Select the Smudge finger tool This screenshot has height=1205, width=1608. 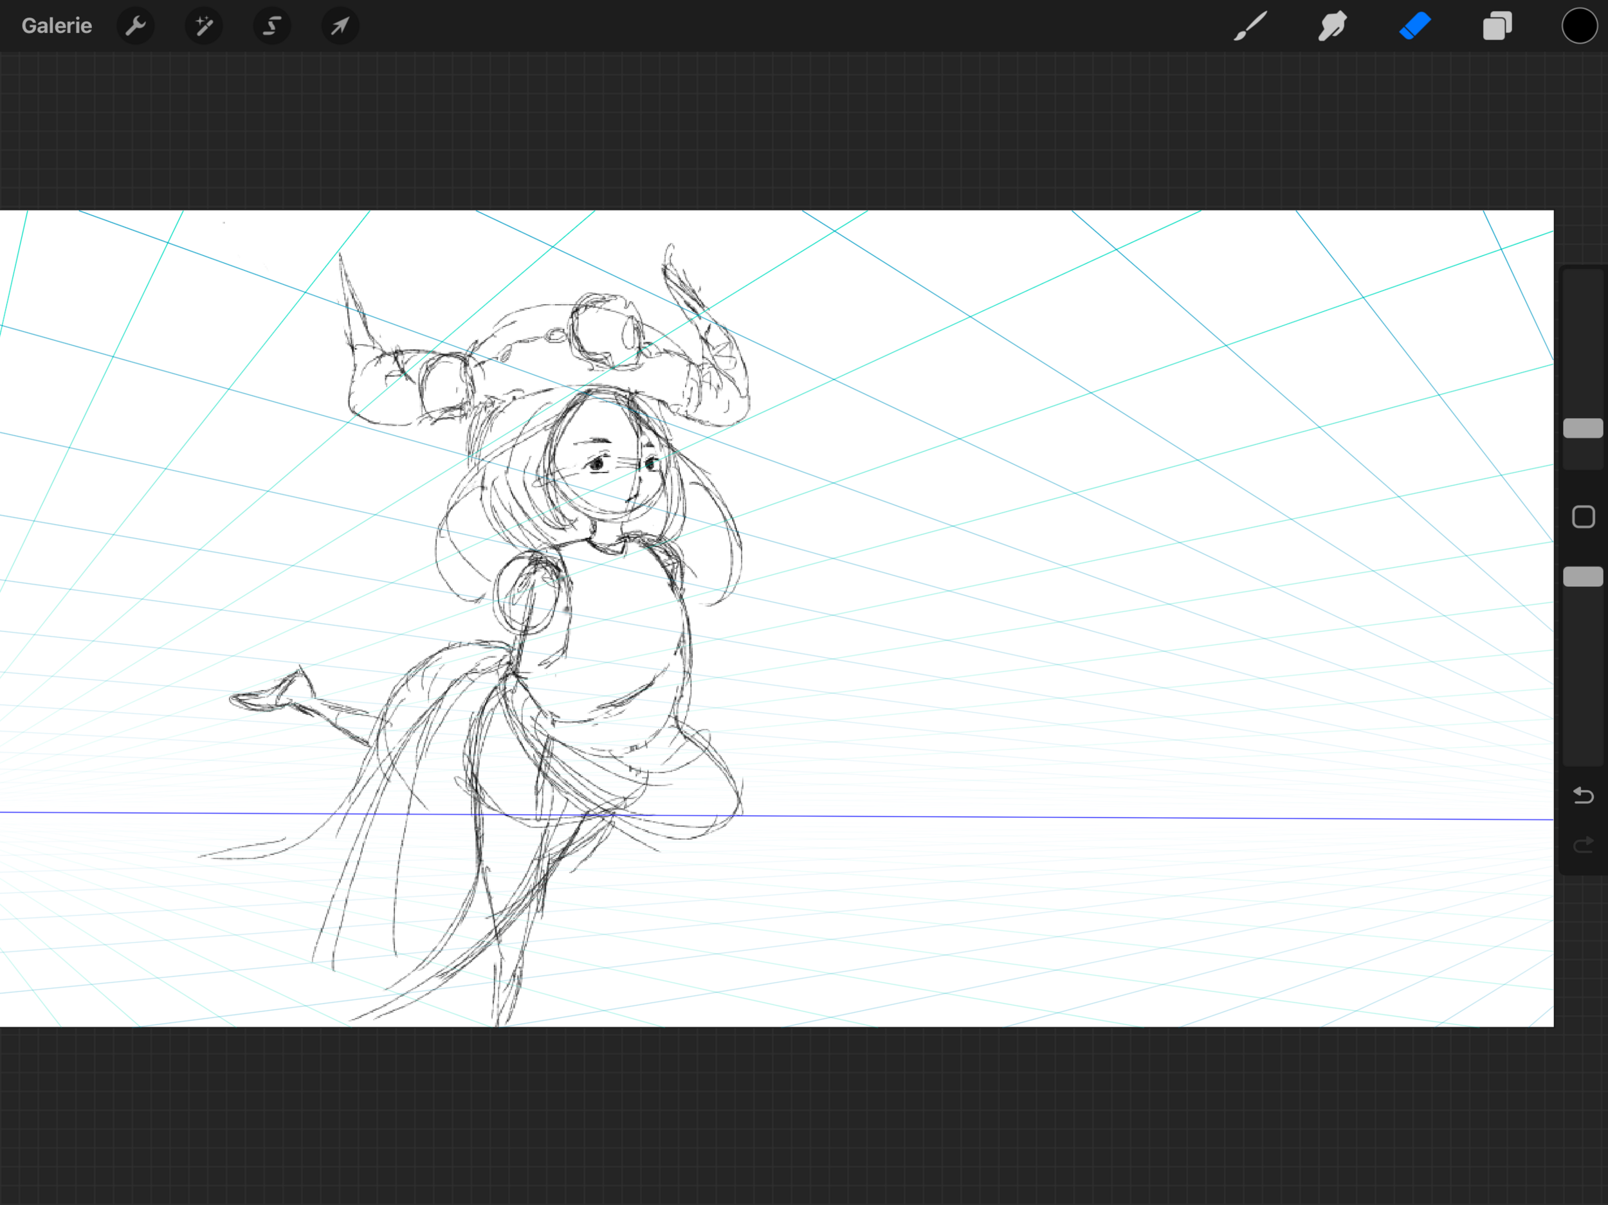point(1333,26)
